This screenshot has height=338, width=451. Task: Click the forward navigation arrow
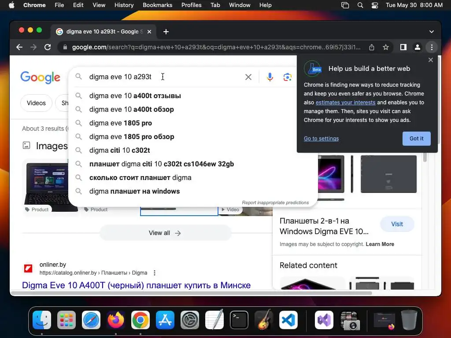coord(33,47)
